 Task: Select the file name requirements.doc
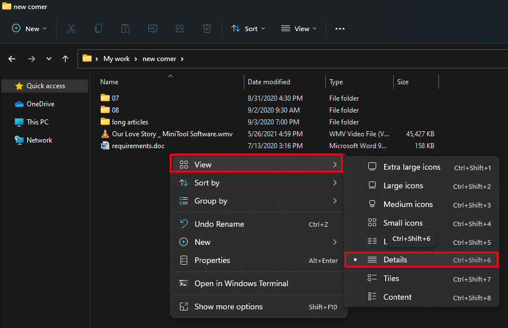(x=139, y=146)
